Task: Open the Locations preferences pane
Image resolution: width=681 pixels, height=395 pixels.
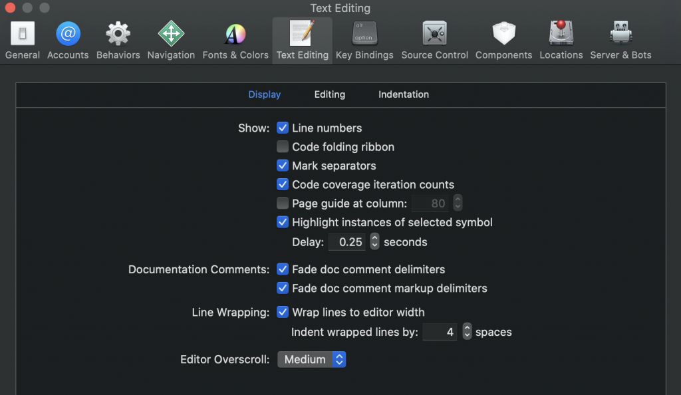Action: pyautogui.click(x=561, y=41)
